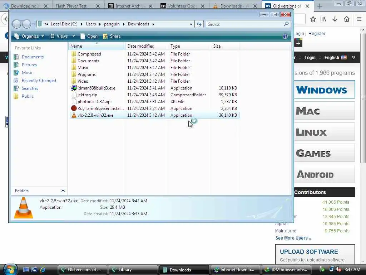
Task: Sort by the Name column header
Action: point(97,46)
